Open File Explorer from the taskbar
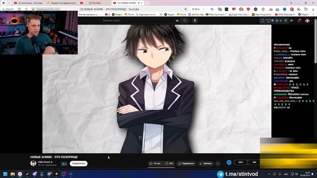The width and height of the screenshot is (317, 178). [x=13, y=174]
